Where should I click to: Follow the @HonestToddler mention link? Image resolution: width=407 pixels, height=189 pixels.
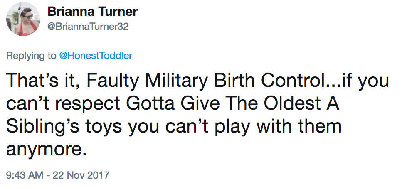point(96,56)
